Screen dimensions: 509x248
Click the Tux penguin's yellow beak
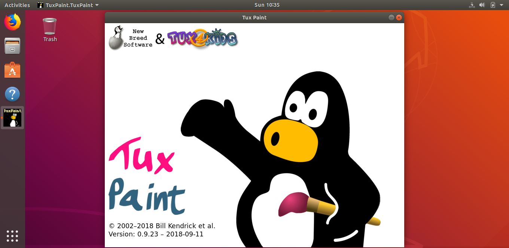[290, 140]
